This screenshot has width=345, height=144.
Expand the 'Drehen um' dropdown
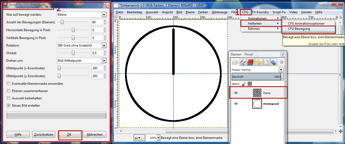81,60
